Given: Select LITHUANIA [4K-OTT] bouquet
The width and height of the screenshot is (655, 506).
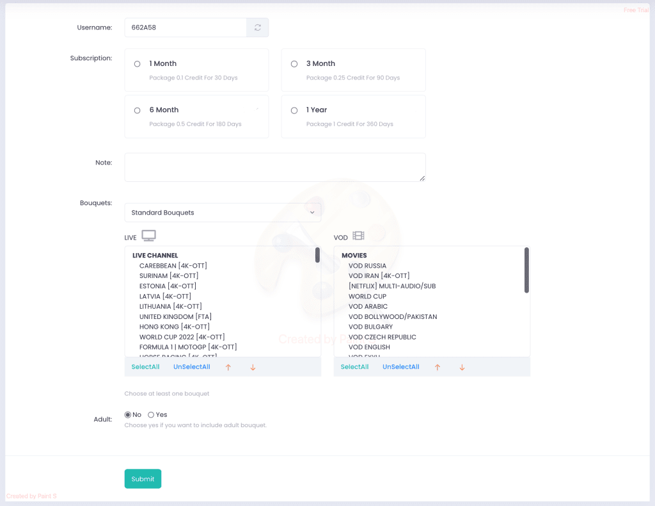Looking at the screenshot, I should tap(170, 307).
